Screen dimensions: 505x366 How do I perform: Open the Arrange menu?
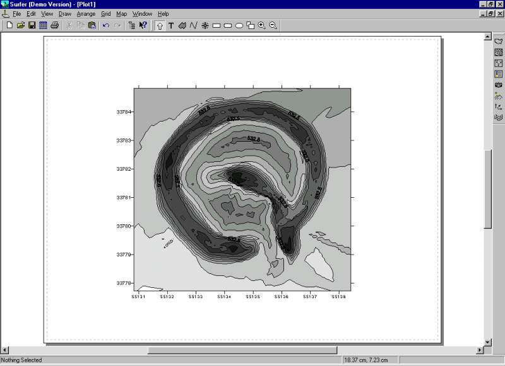click(x=86, y=13)
